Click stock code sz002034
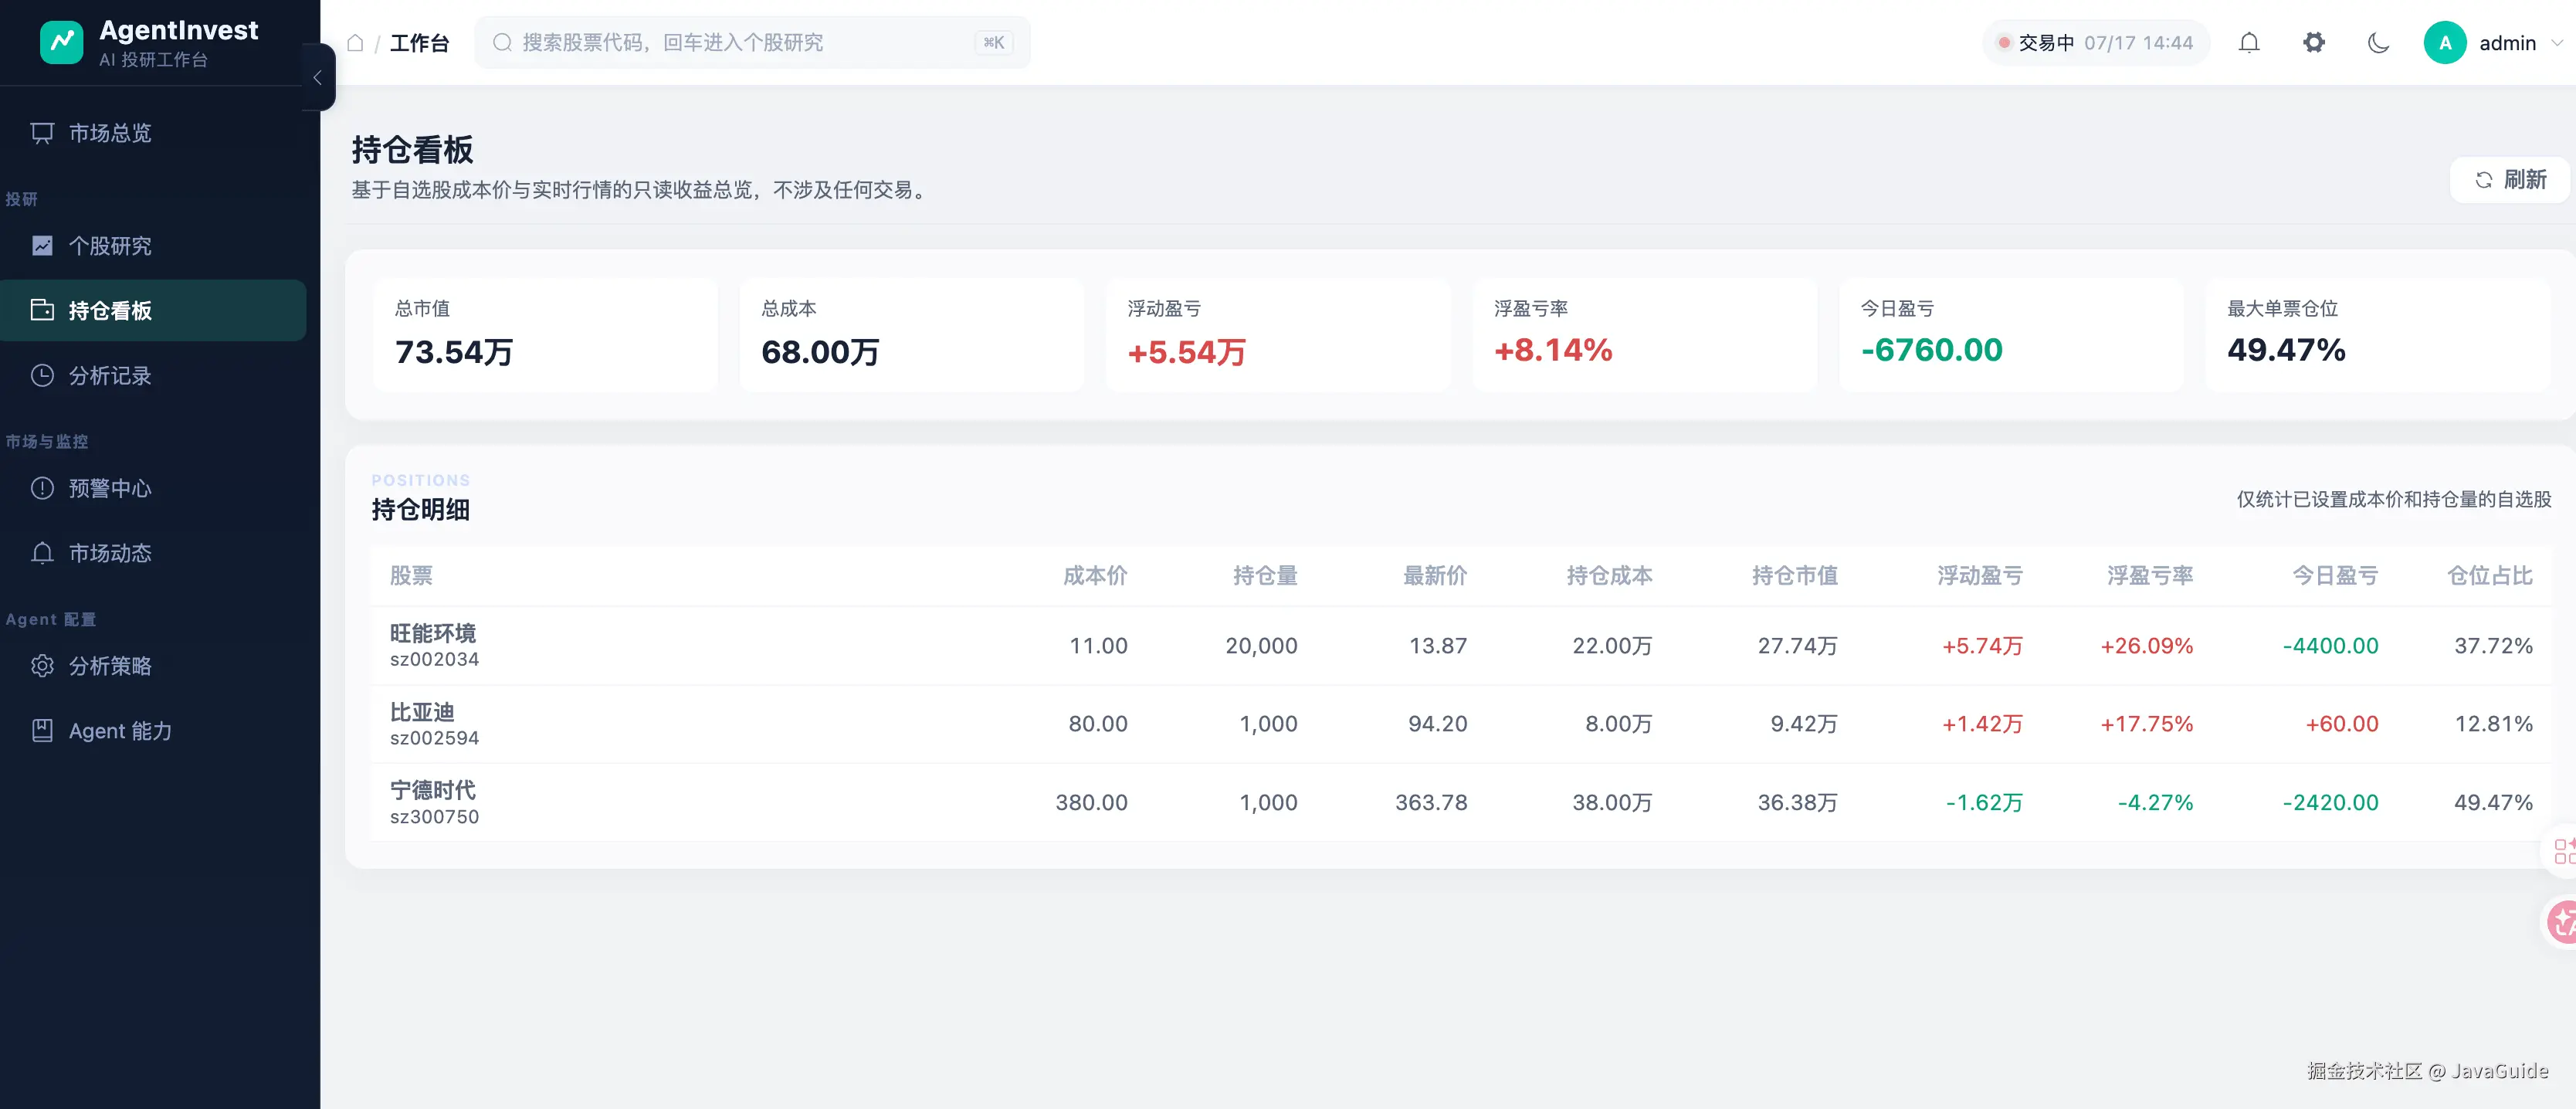Viewport: 2576px width, 1109px height. click(x=434, y=660)
